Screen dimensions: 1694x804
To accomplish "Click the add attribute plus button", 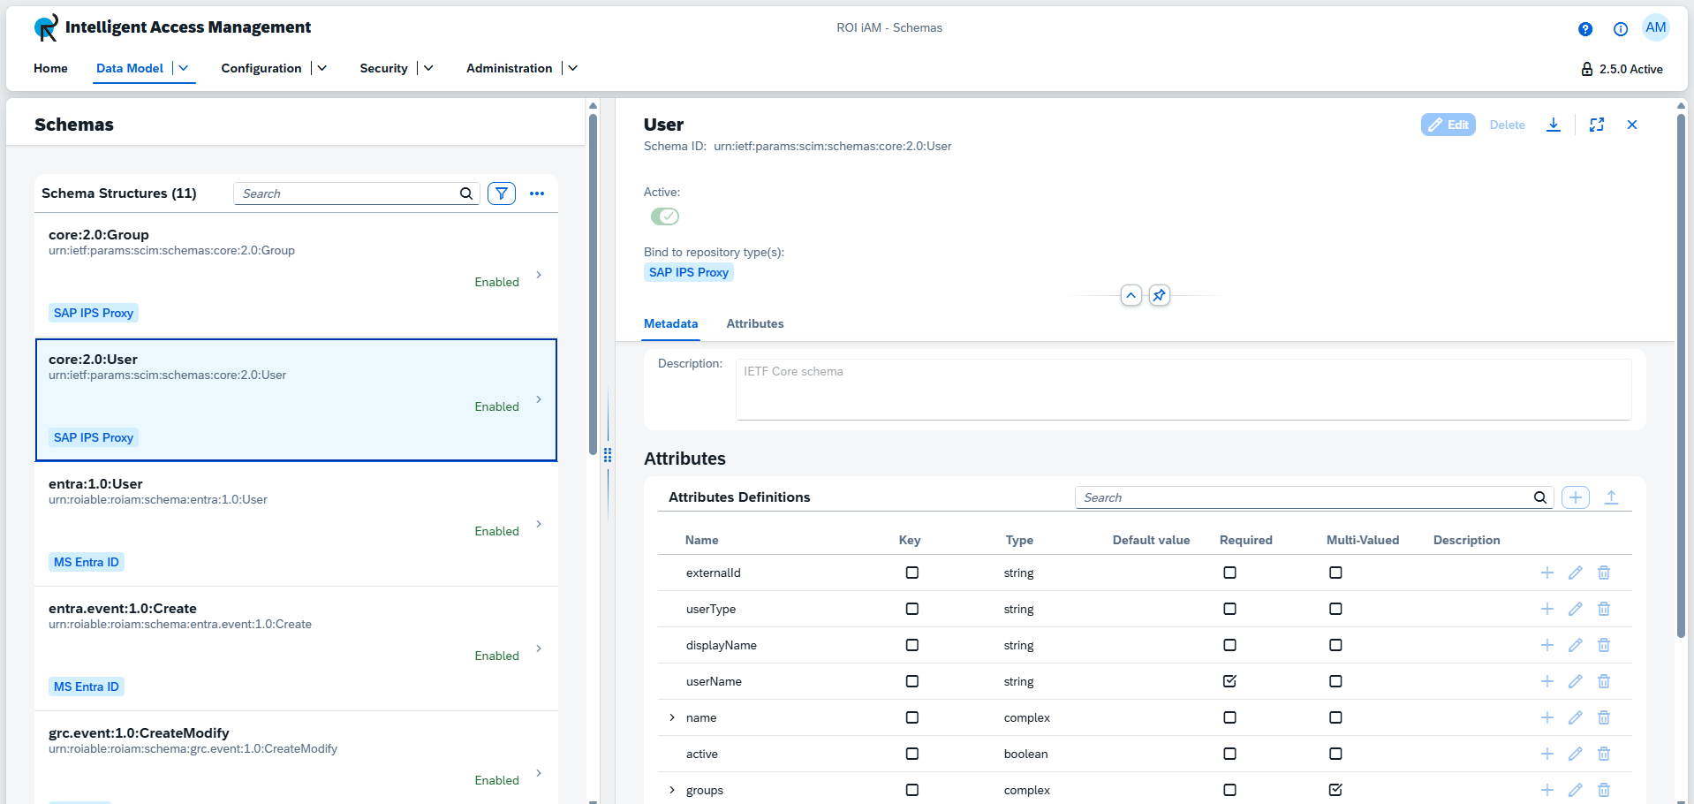I will 1575,497.
